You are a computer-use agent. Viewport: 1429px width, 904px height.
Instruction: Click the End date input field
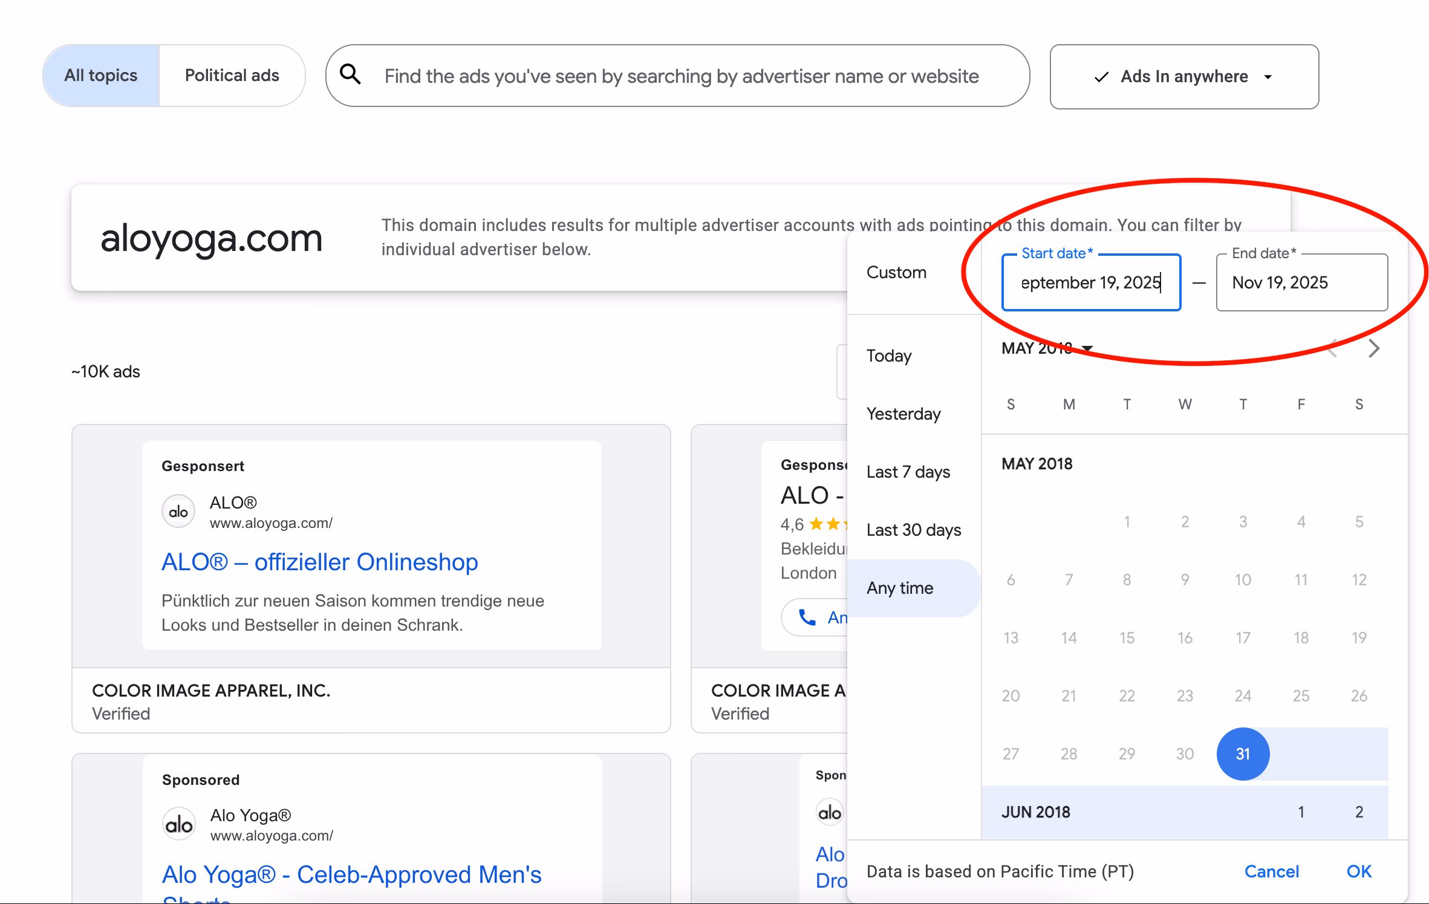1301,282
